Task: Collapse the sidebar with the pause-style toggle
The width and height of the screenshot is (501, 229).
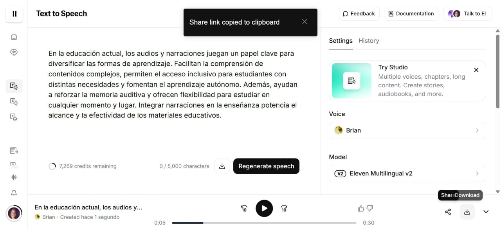Action: pos(14,14)
